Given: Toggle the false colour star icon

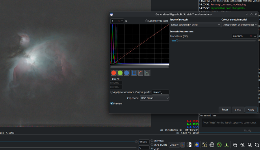Looking at the screenshot, I should [197, 145].
